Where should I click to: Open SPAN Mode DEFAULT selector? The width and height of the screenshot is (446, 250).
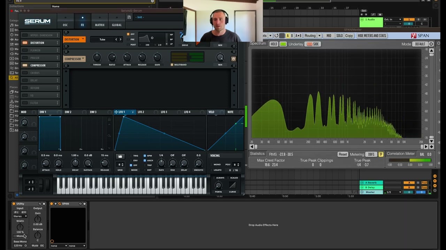(x=420, y=44)
